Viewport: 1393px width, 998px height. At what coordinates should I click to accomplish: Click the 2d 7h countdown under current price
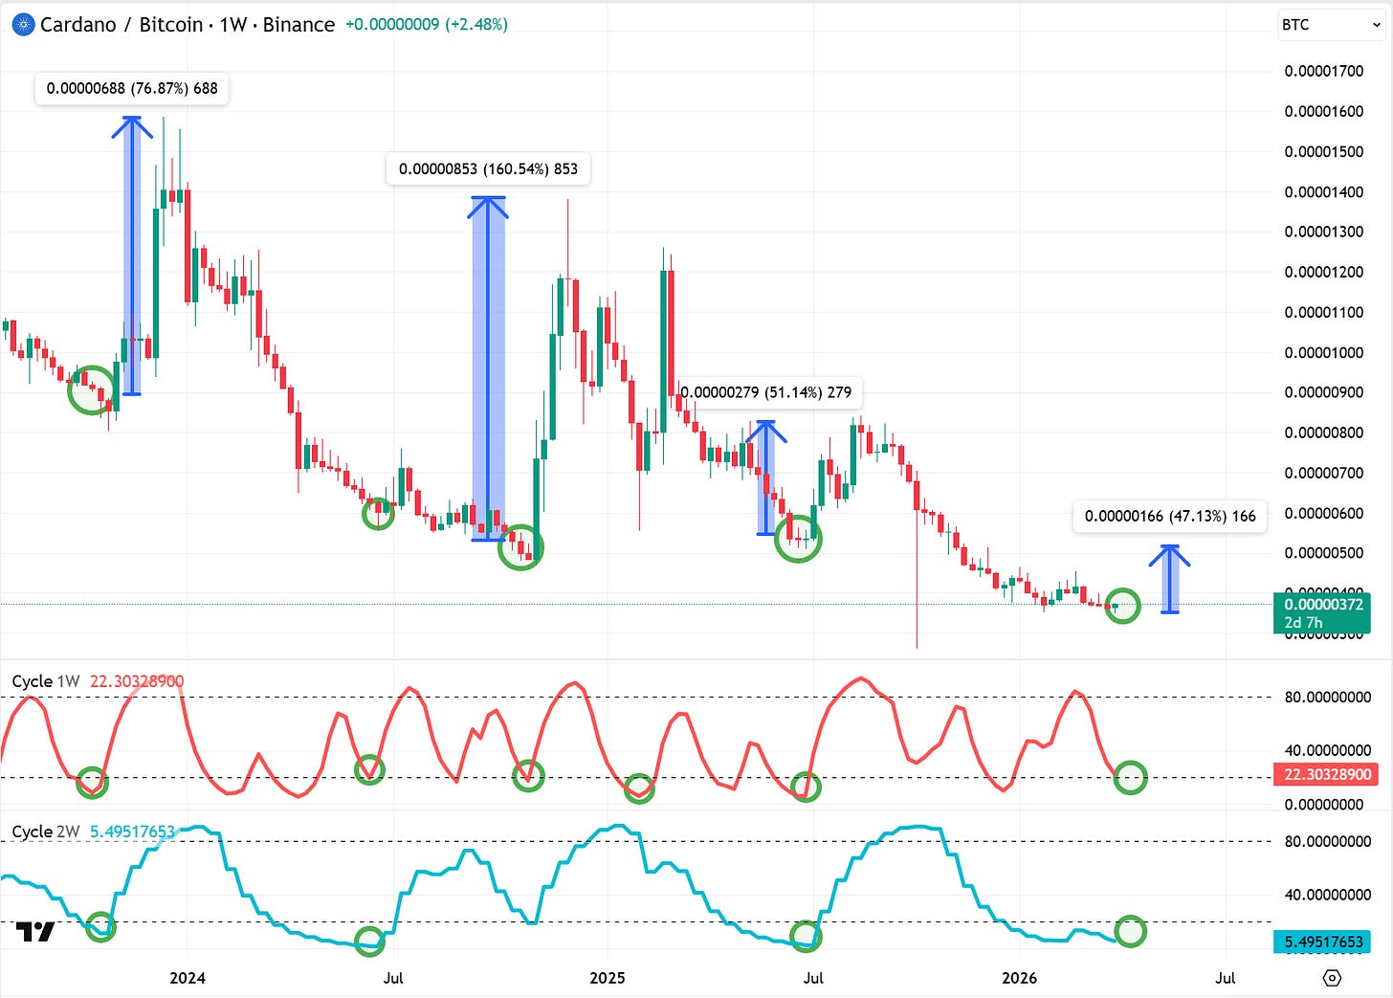pos(1303,623)
